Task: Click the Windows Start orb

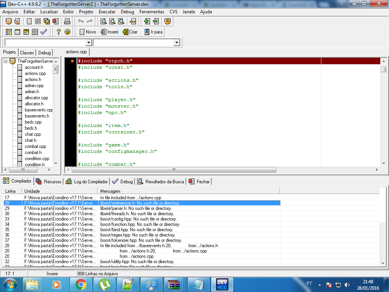Action: click(10, 284)
